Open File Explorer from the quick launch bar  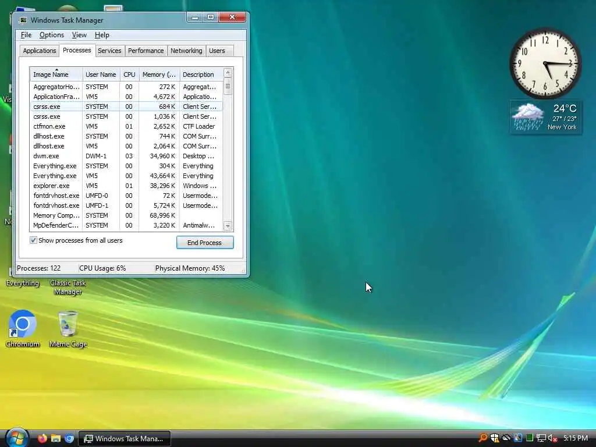tap(56, 438)
